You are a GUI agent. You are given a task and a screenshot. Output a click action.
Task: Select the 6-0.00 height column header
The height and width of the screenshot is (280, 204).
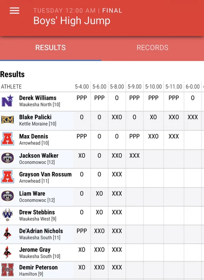[x=192, y=86]
